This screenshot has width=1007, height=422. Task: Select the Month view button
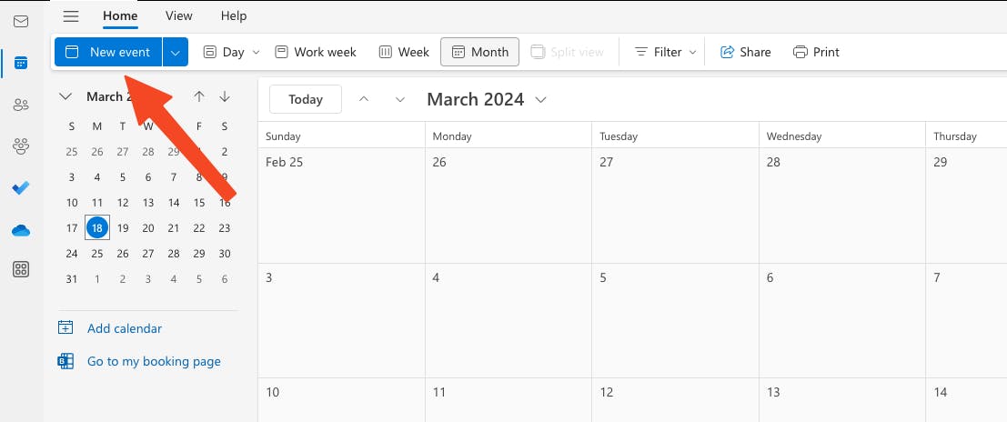coord(479,52)
